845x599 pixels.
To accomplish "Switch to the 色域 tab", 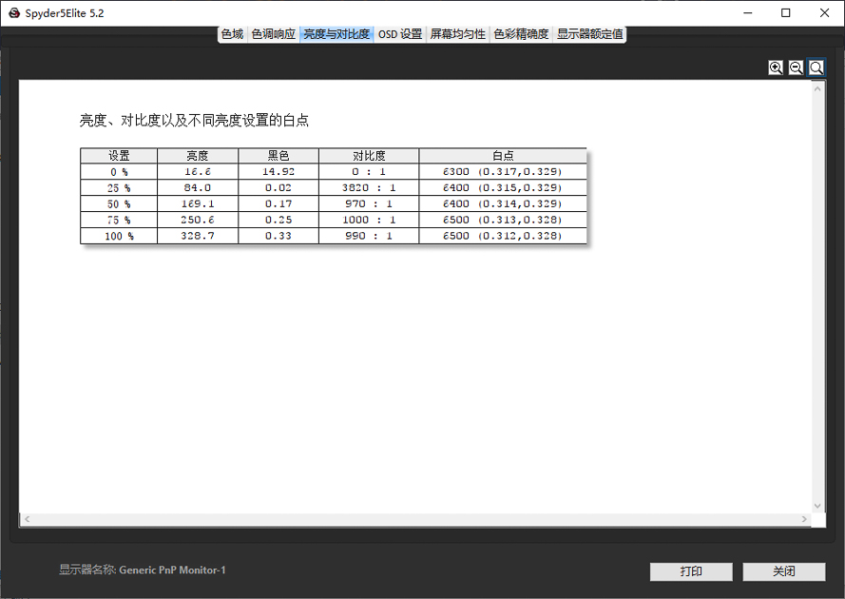I will 231,33.
